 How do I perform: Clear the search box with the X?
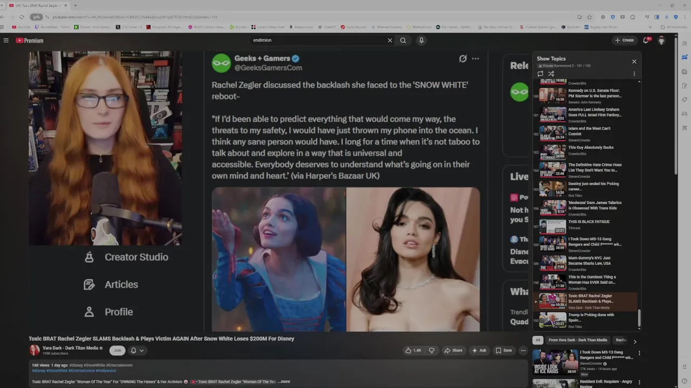coord(390,40)
